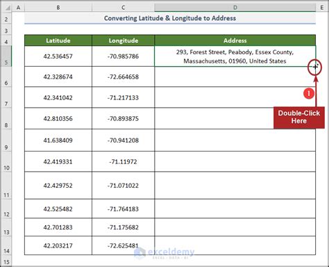Select row 13 header

(6, 227)
